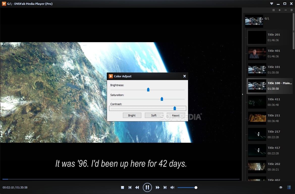The image size is (295, 194).
Task: Open the main menu dropdown in the title bar
Action: [272, 4]
